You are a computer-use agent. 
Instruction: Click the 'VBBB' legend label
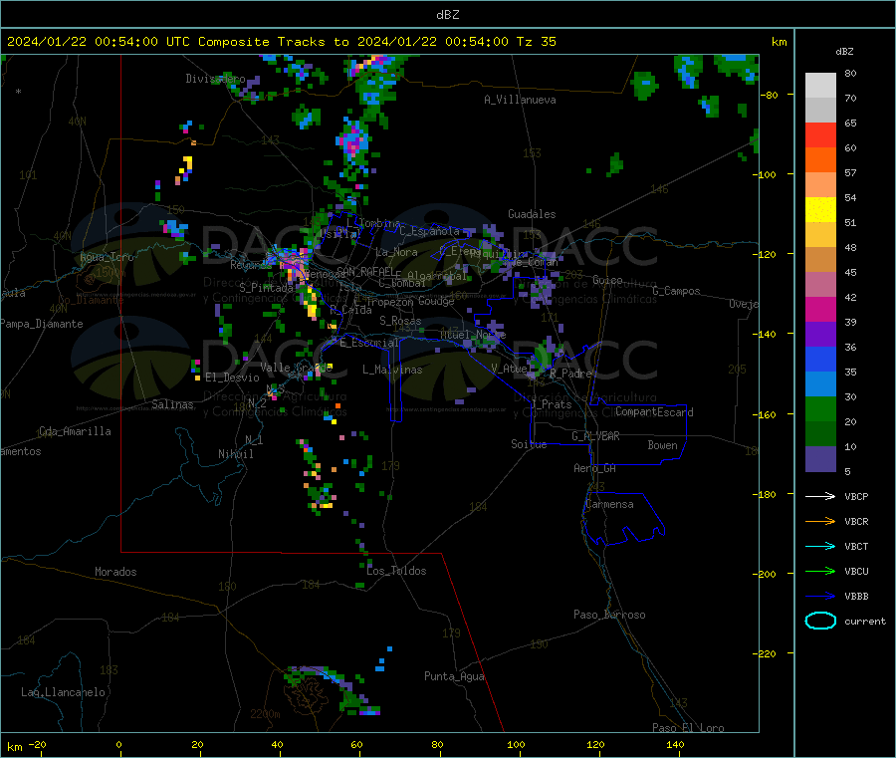pyautogui.click(x=856, y=597)
